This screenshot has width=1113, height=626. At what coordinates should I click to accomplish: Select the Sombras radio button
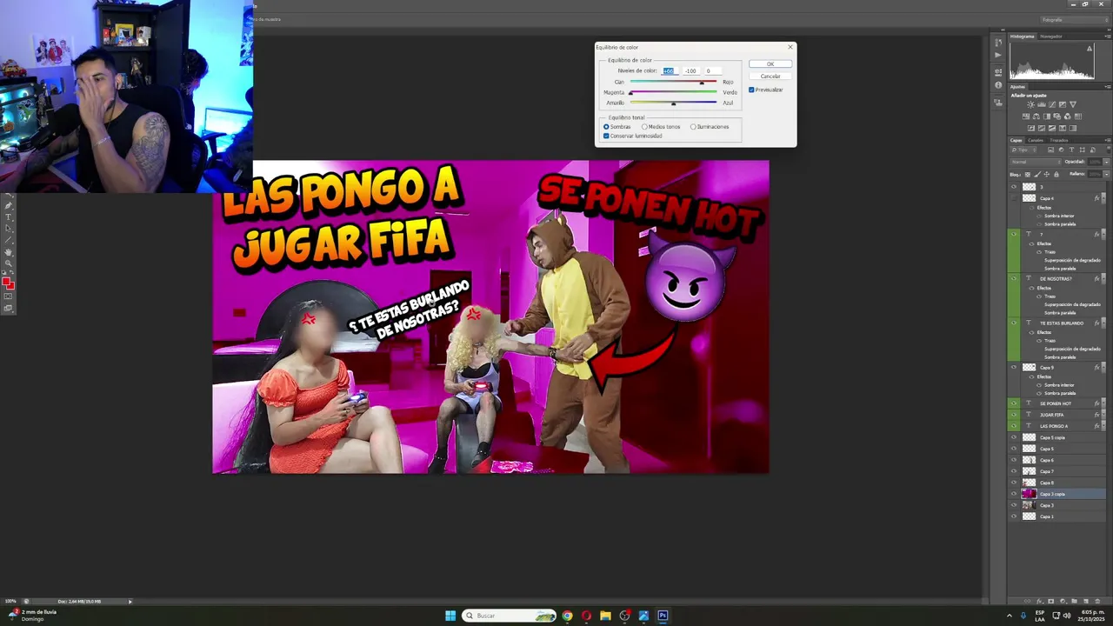[x=606, y=127]
